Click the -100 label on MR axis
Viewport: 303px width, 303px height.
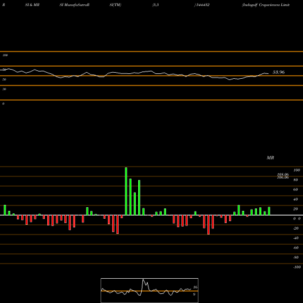[297, 267]
